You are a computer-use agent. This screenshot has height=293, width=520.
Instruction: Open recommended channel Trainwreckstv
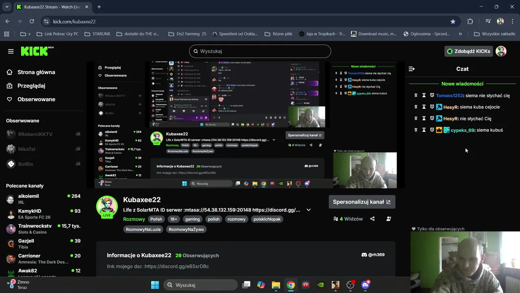tap(43, 229)
